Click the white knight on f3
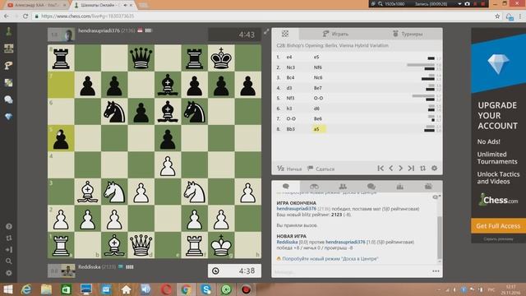526x296 pixels. 194,192
